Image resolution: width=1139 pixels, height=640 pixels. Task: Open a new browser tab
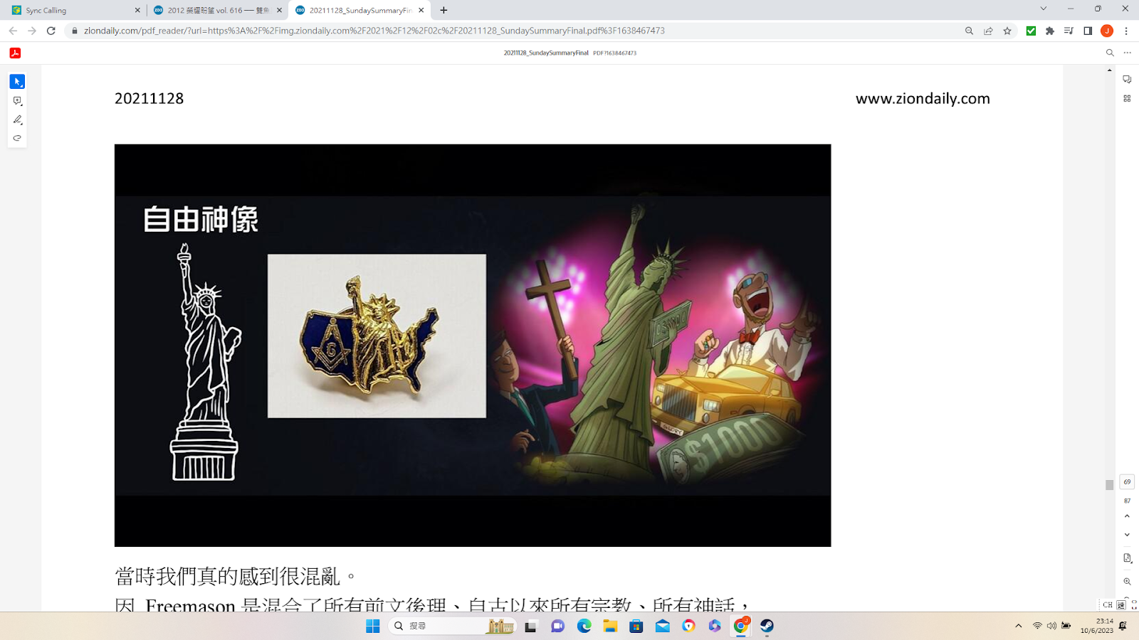tap(443, 10)
